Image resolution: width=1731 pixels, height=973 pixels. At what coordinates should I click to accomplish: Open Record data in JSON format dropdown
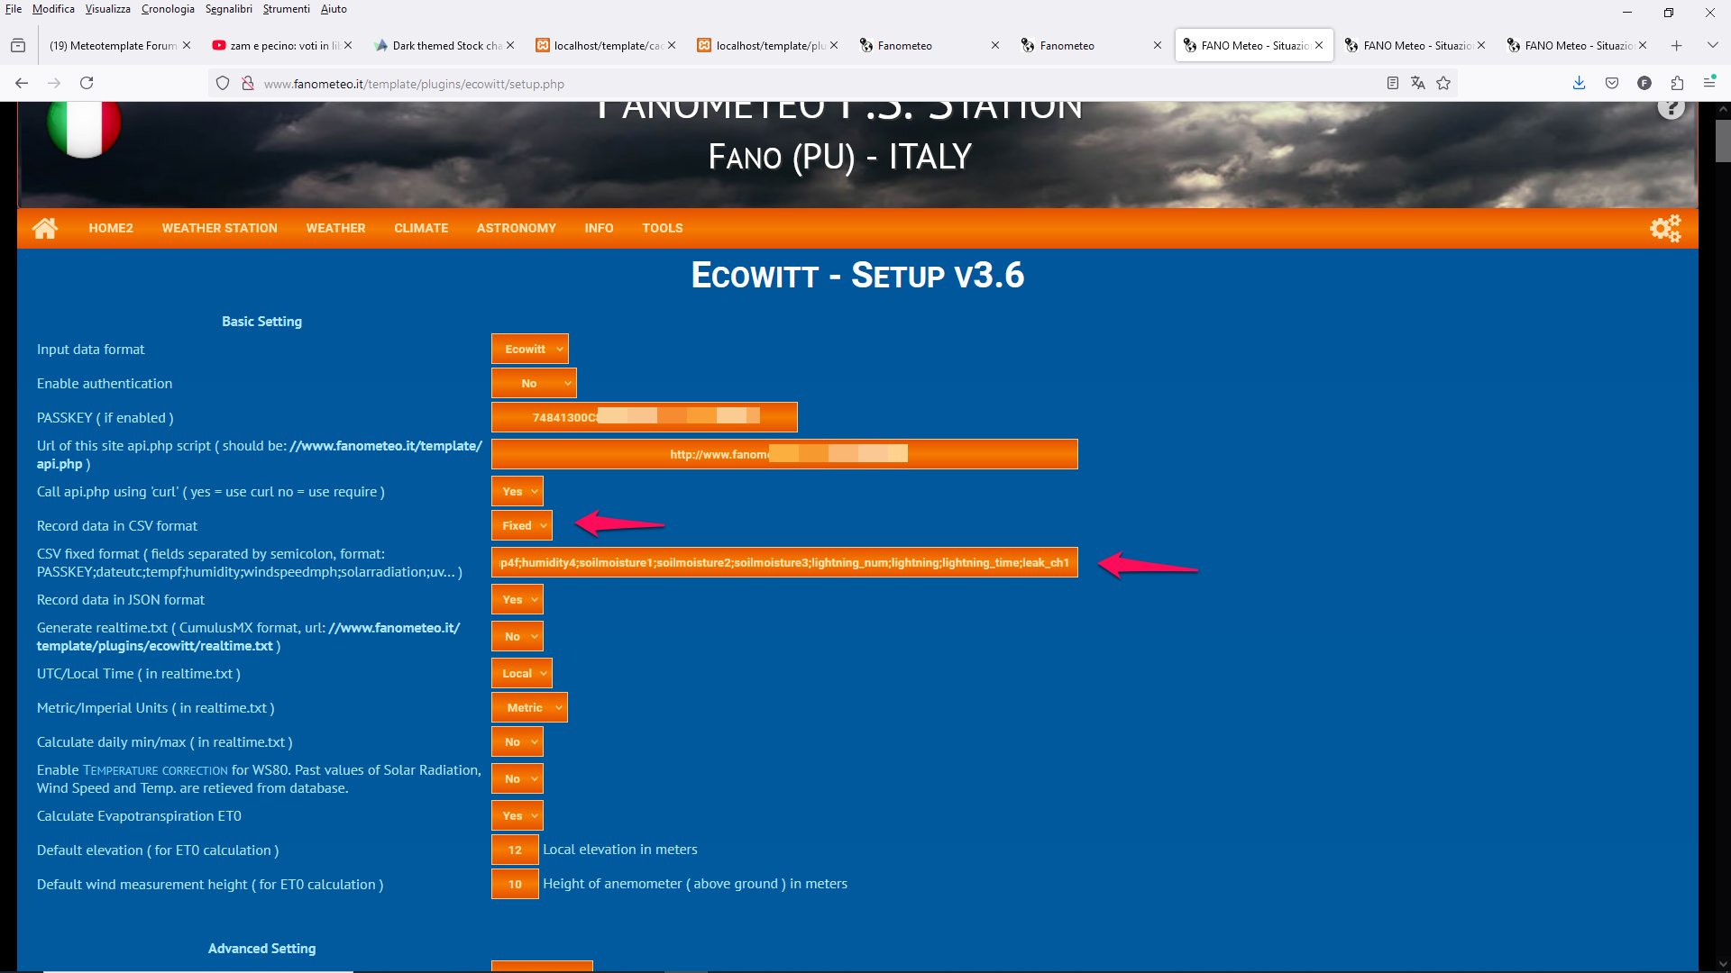tap(517, 599)
